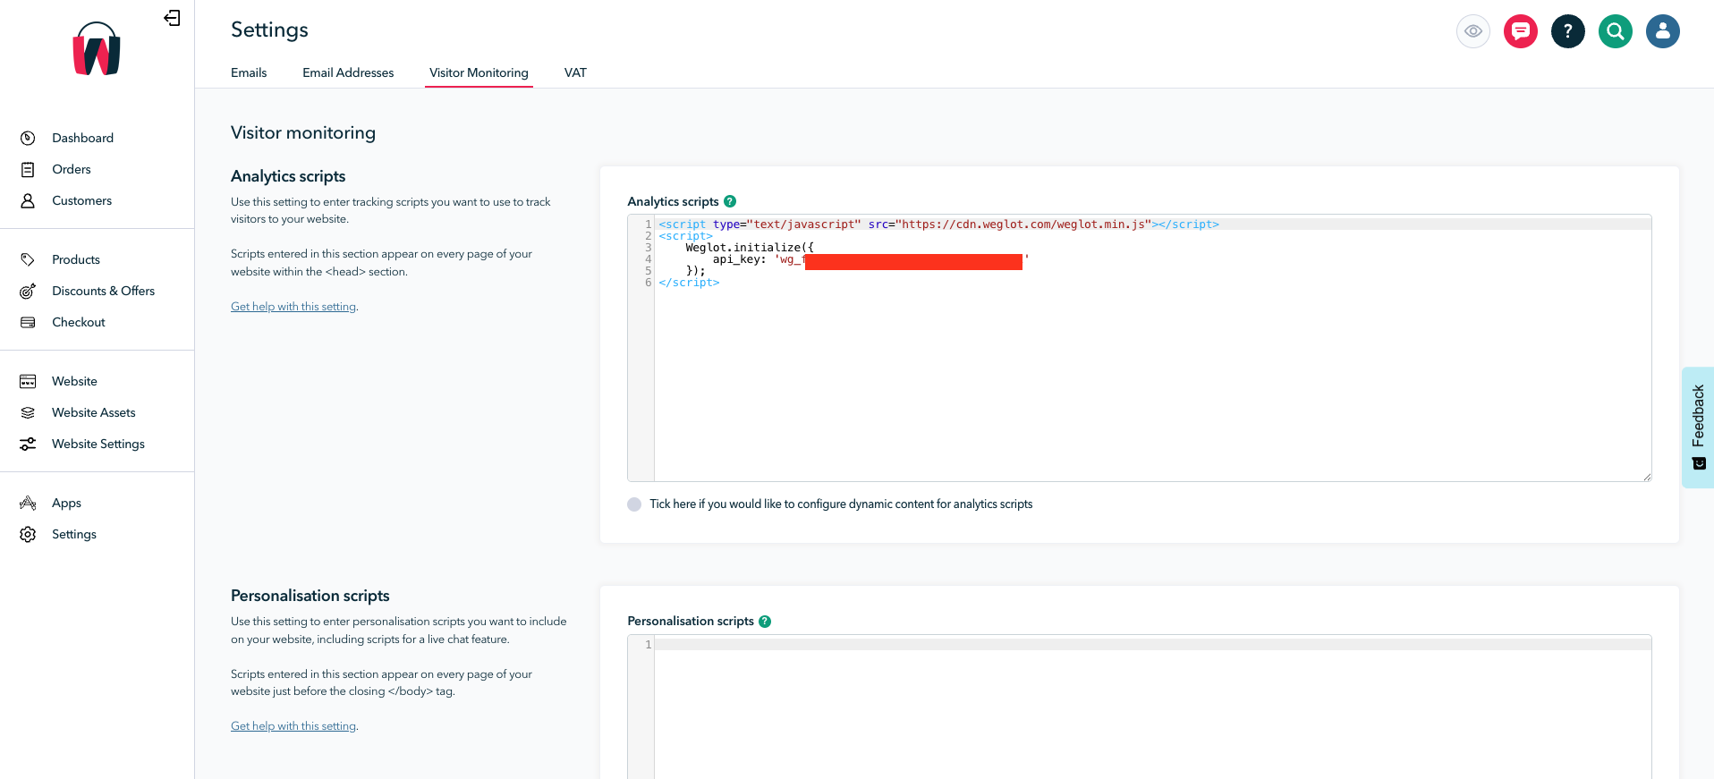Click the Website Assets layers icon
Viewport: 1714px width, 779px height.
click(x=28, y=412)
